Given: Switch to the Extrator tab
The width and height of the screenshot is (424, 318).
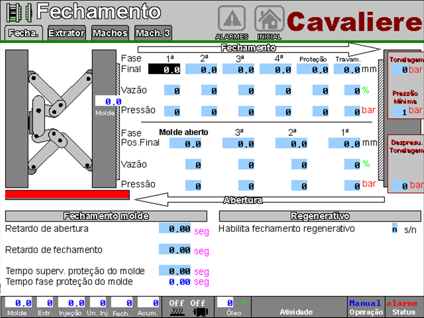Looking at the screenshot, I should pyautogui.click(x=67, y=34).
